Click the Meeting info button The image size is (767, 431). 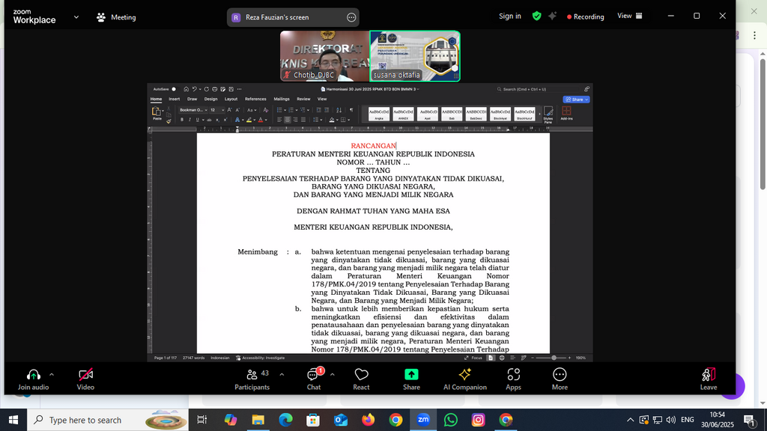[116, 17]
